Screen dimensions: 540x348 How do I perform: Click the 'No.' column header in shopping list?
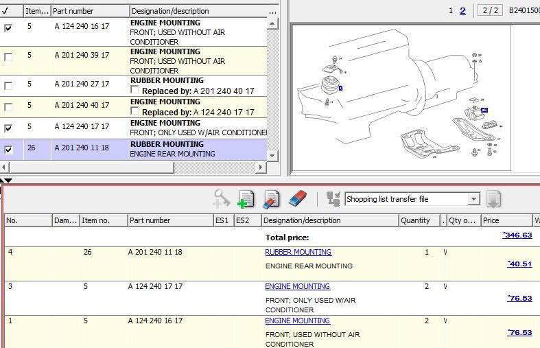(x=28, y=220)
